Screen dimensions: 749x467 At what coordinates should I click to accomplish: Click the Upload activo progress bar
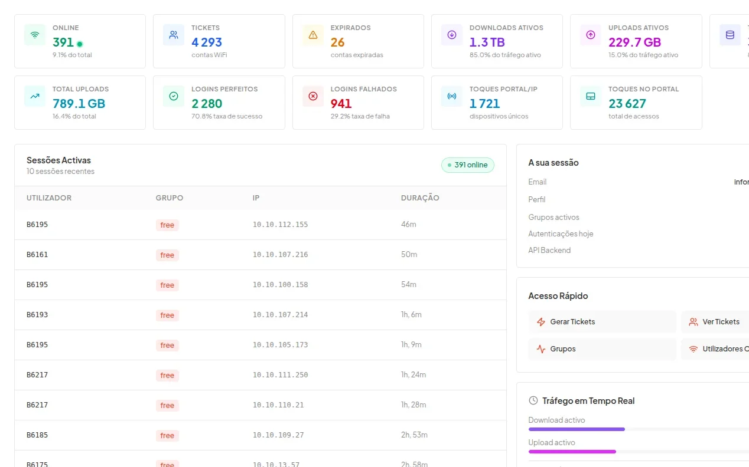pos(639,452)
